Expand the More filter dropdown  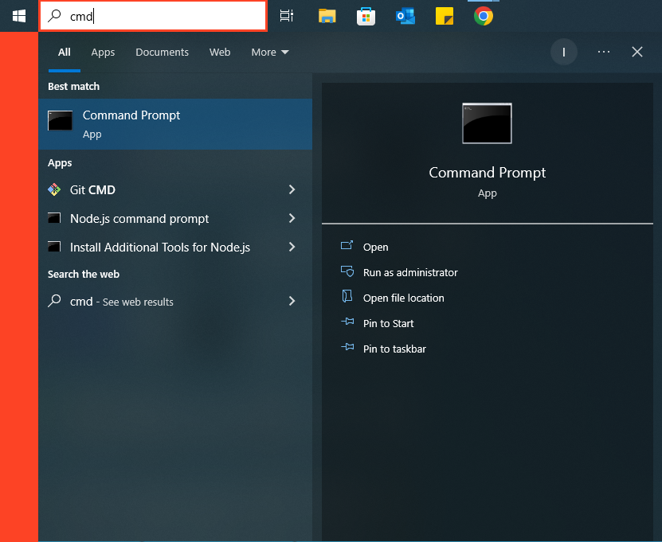[270, 53]
